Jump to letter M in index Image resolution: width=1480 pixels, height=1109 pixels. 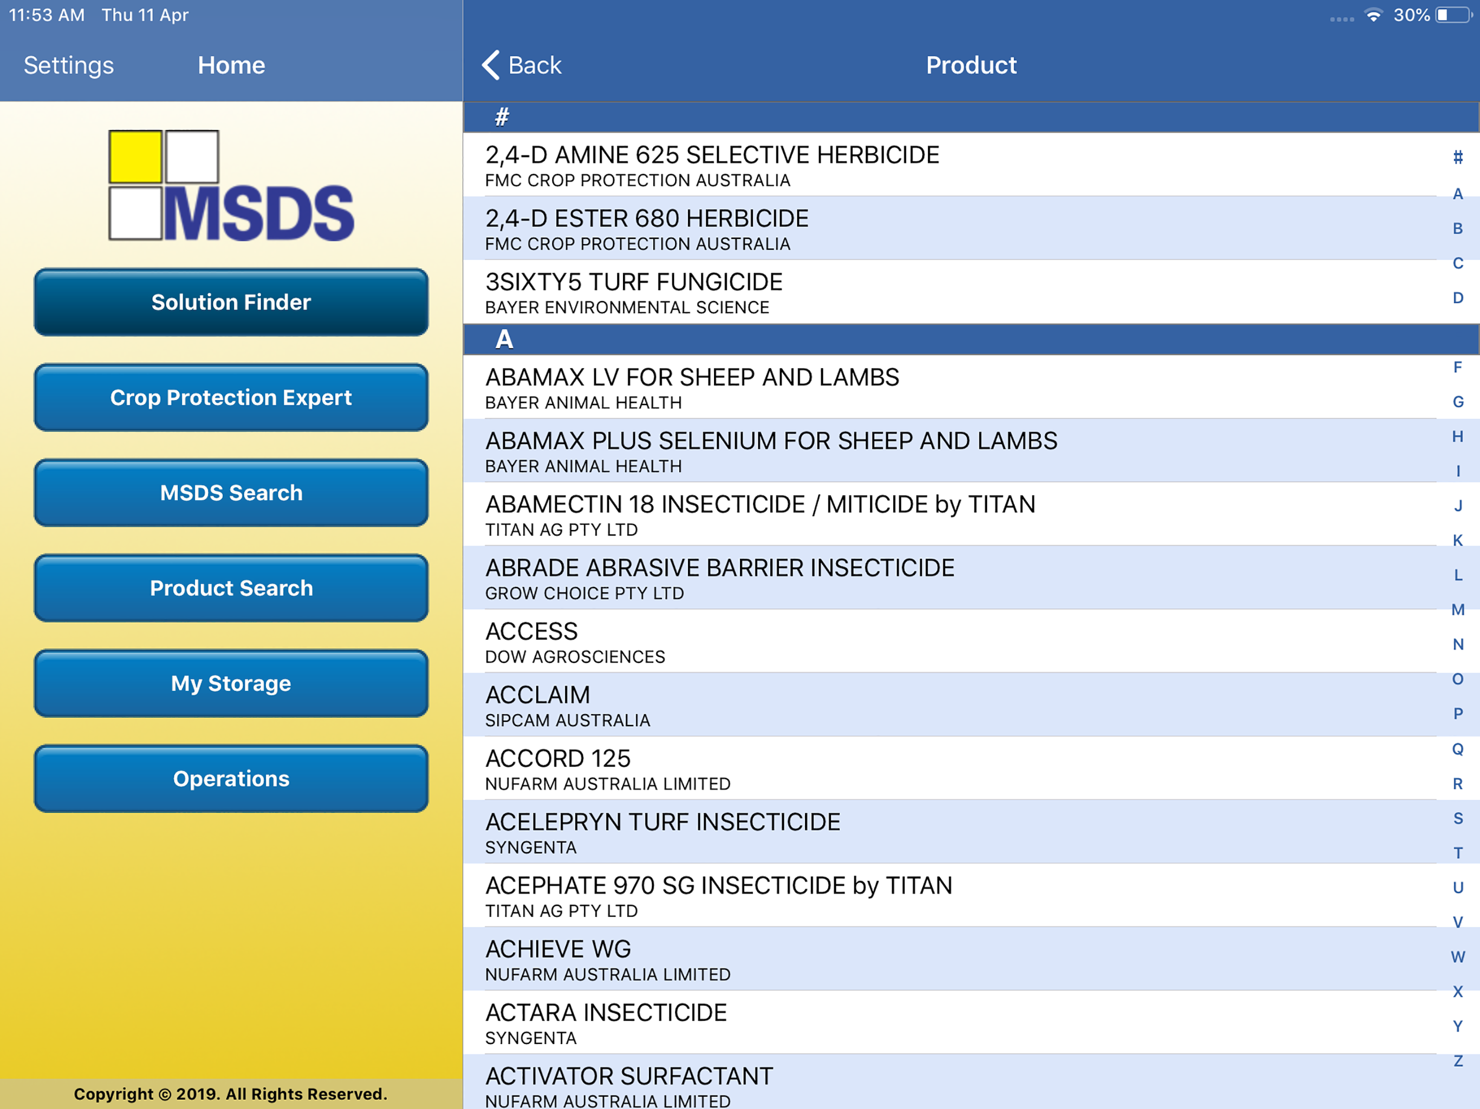(1458, 610)
